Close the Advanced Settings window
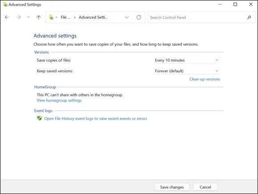This screenshot has height=194, width=258. click(251, 4)
